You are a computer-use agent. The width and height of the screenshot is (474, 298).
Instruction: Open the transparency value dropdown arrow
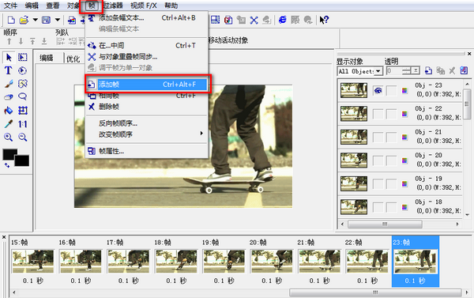(416, 71)
